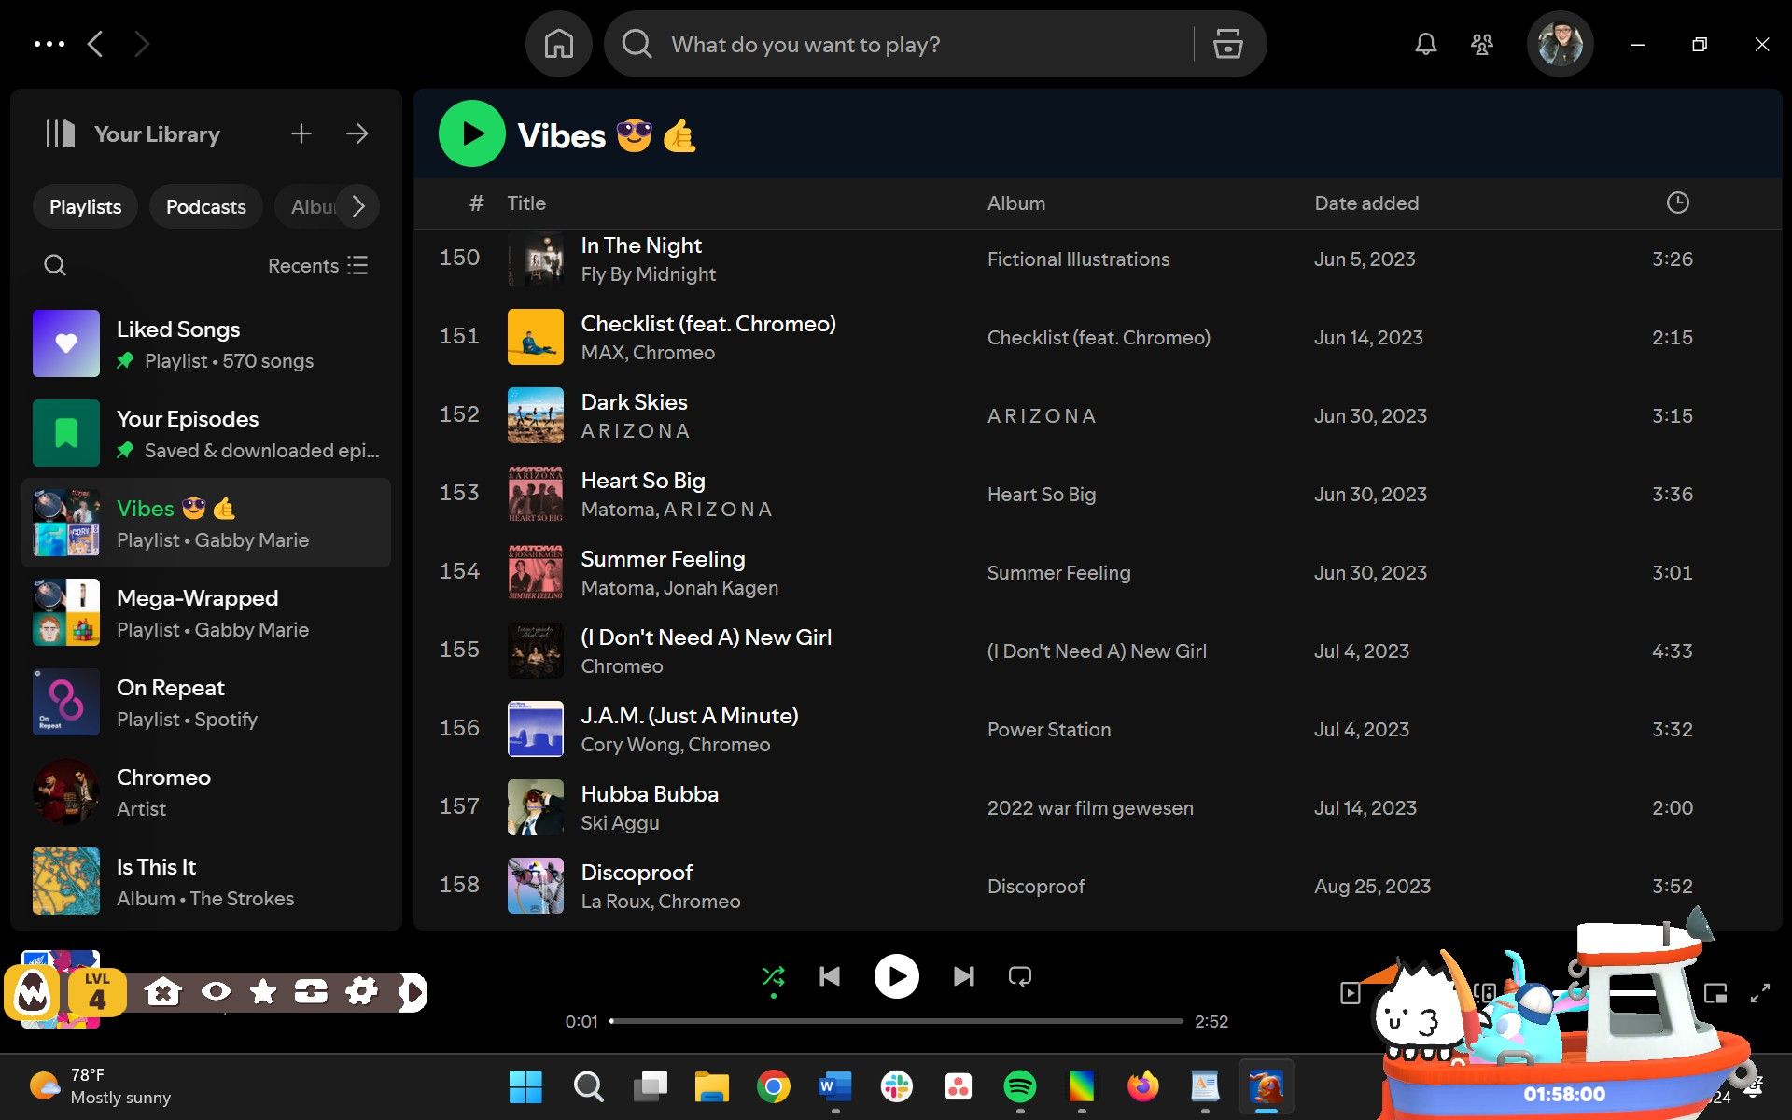Open Spotify Home
The image size is (1792, 1120).
point(558,44)
